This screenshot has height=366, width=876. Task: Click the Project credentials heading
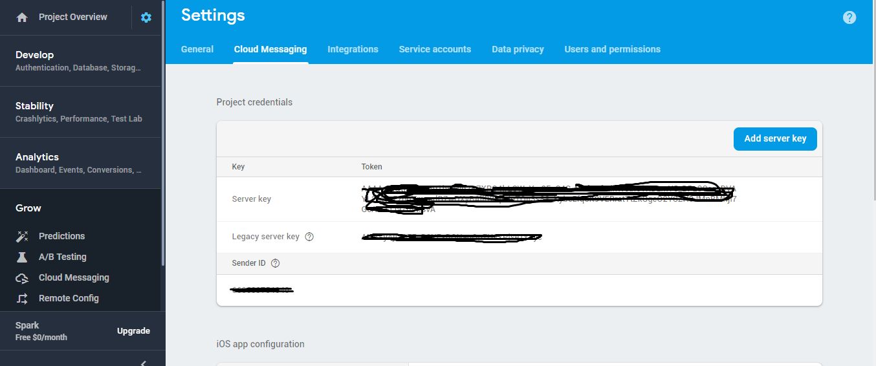click(254, 102)
